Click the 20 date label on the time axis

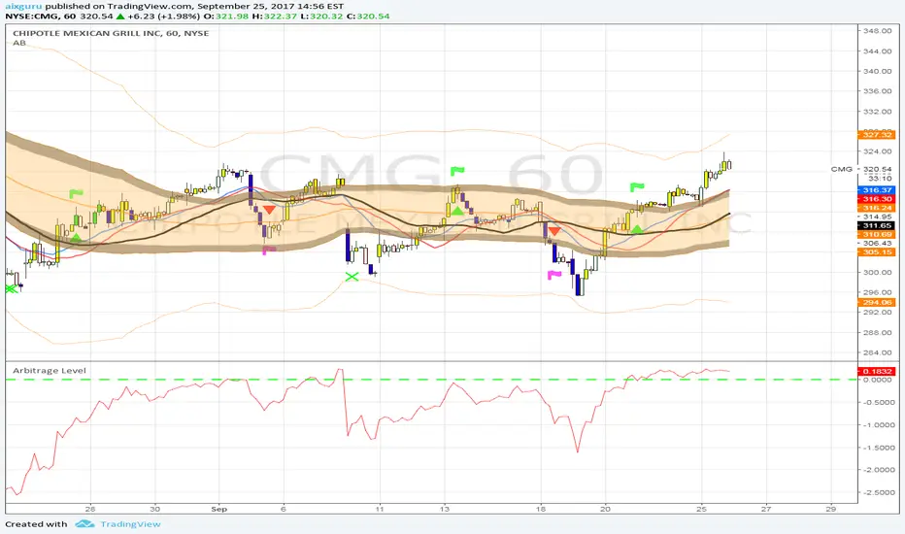point(606,509)
